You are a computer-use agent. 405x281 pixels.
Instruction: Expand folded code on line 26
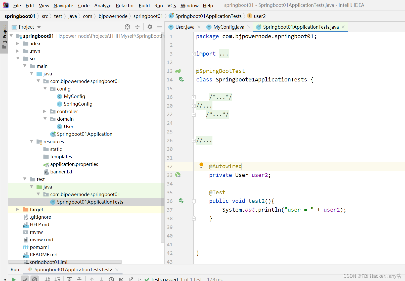[194, 140]
